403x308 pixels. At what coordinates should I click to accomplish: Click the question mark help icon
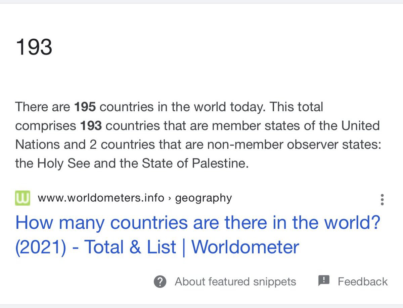coord(160,282)
